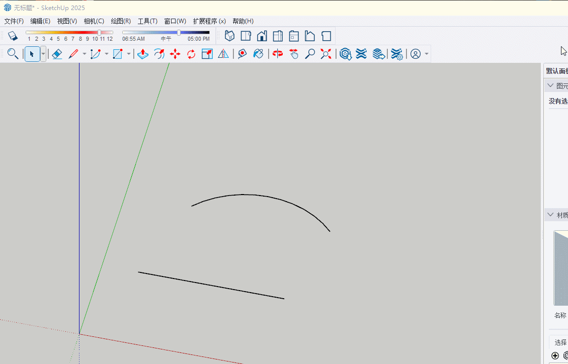568x364 pixels.
Task: Click the create material plus icon
Action: pyautogui.click(x=555, y=355)
